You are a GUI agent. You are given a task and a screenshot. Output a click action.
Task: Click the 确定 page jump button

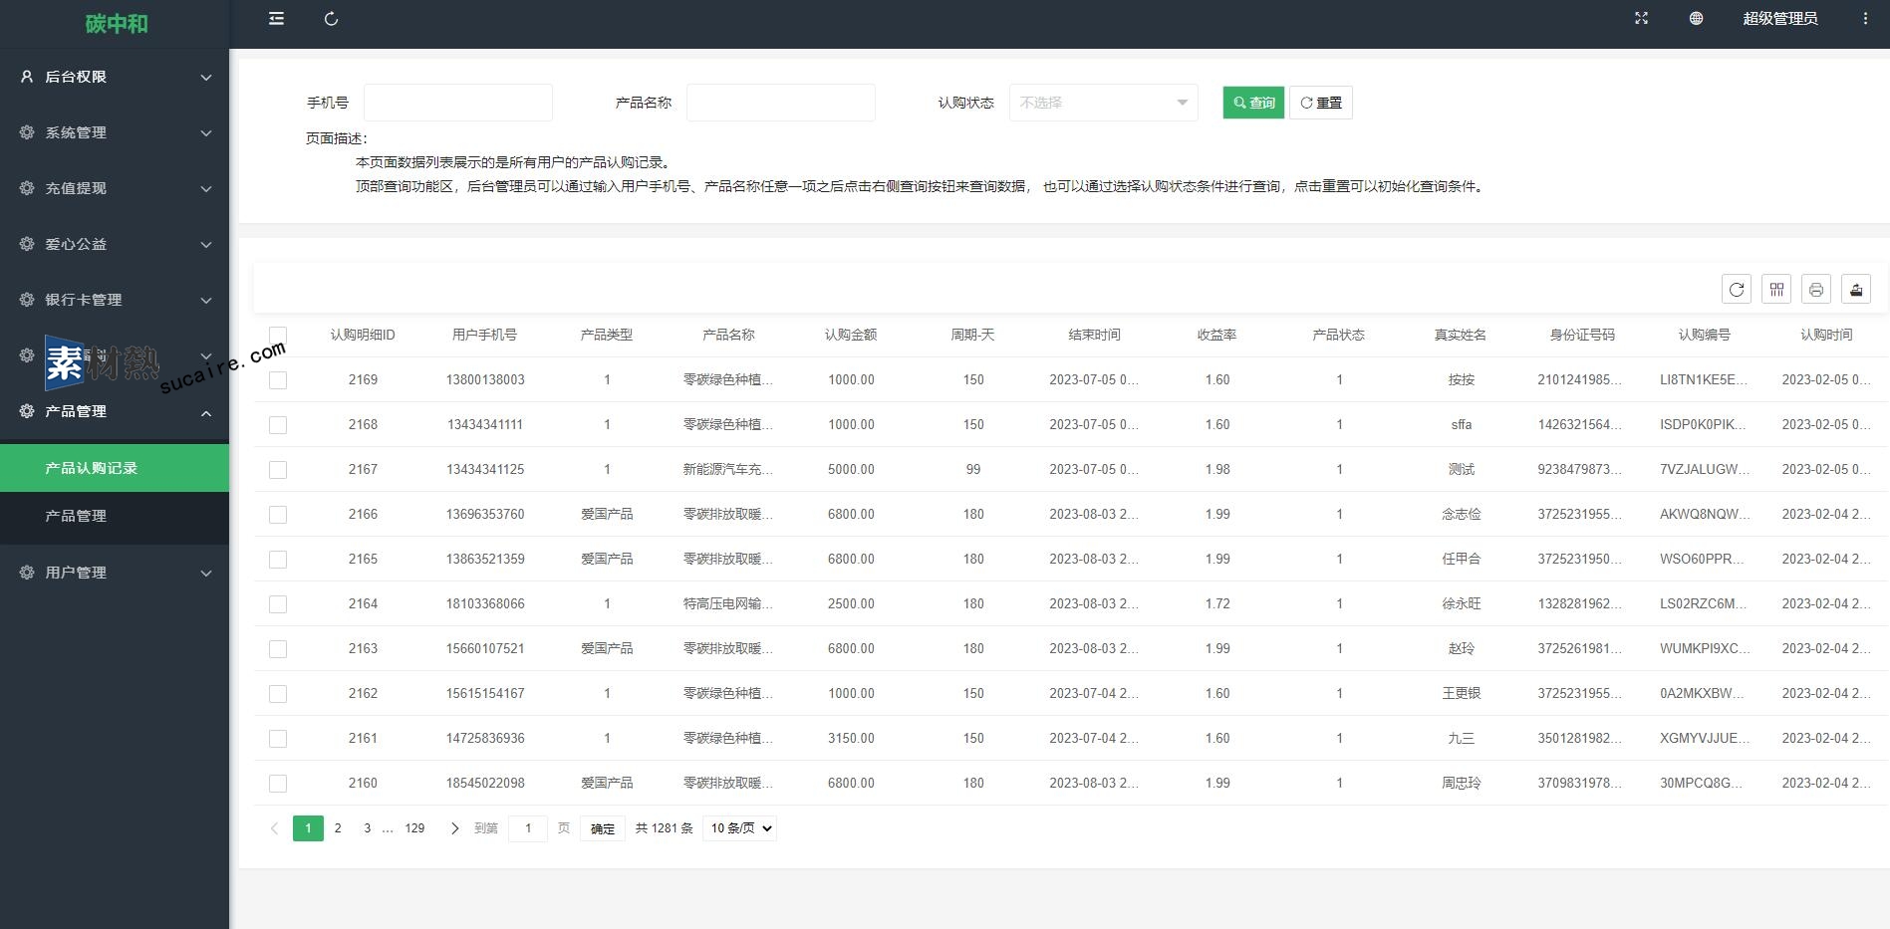point(603,828)
